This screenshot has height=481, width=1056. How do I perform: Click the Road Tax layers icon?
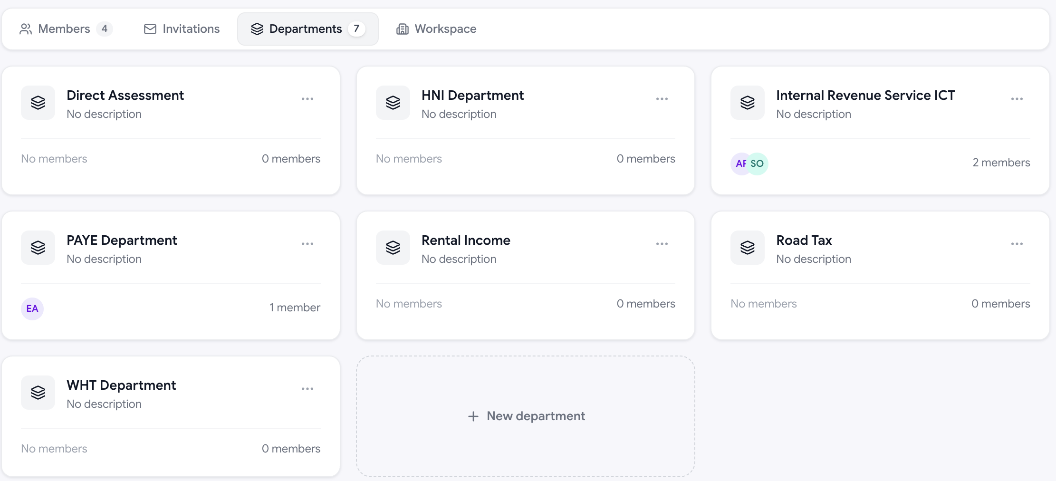click(x=748, y=248)
